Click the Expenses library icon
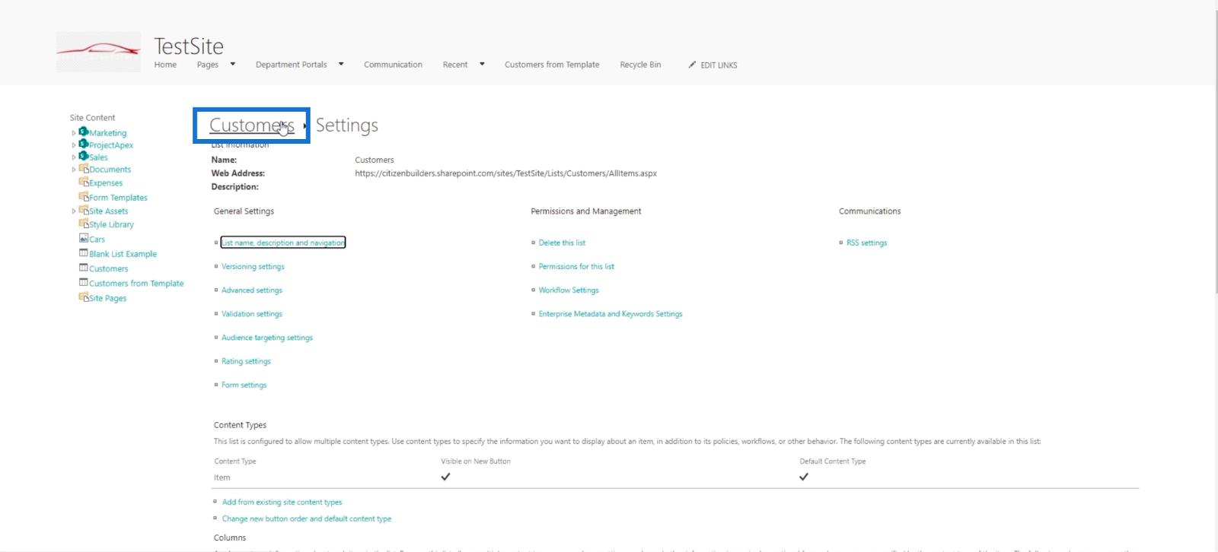Viewport: 1218px width, 552px height. 84,182
